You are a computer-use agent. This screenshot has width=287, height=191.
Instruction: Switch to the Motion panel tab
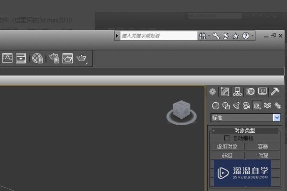click(x=250, y=91)
